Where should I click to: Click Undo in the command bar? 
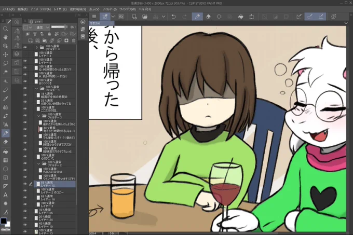coord(173,17)
